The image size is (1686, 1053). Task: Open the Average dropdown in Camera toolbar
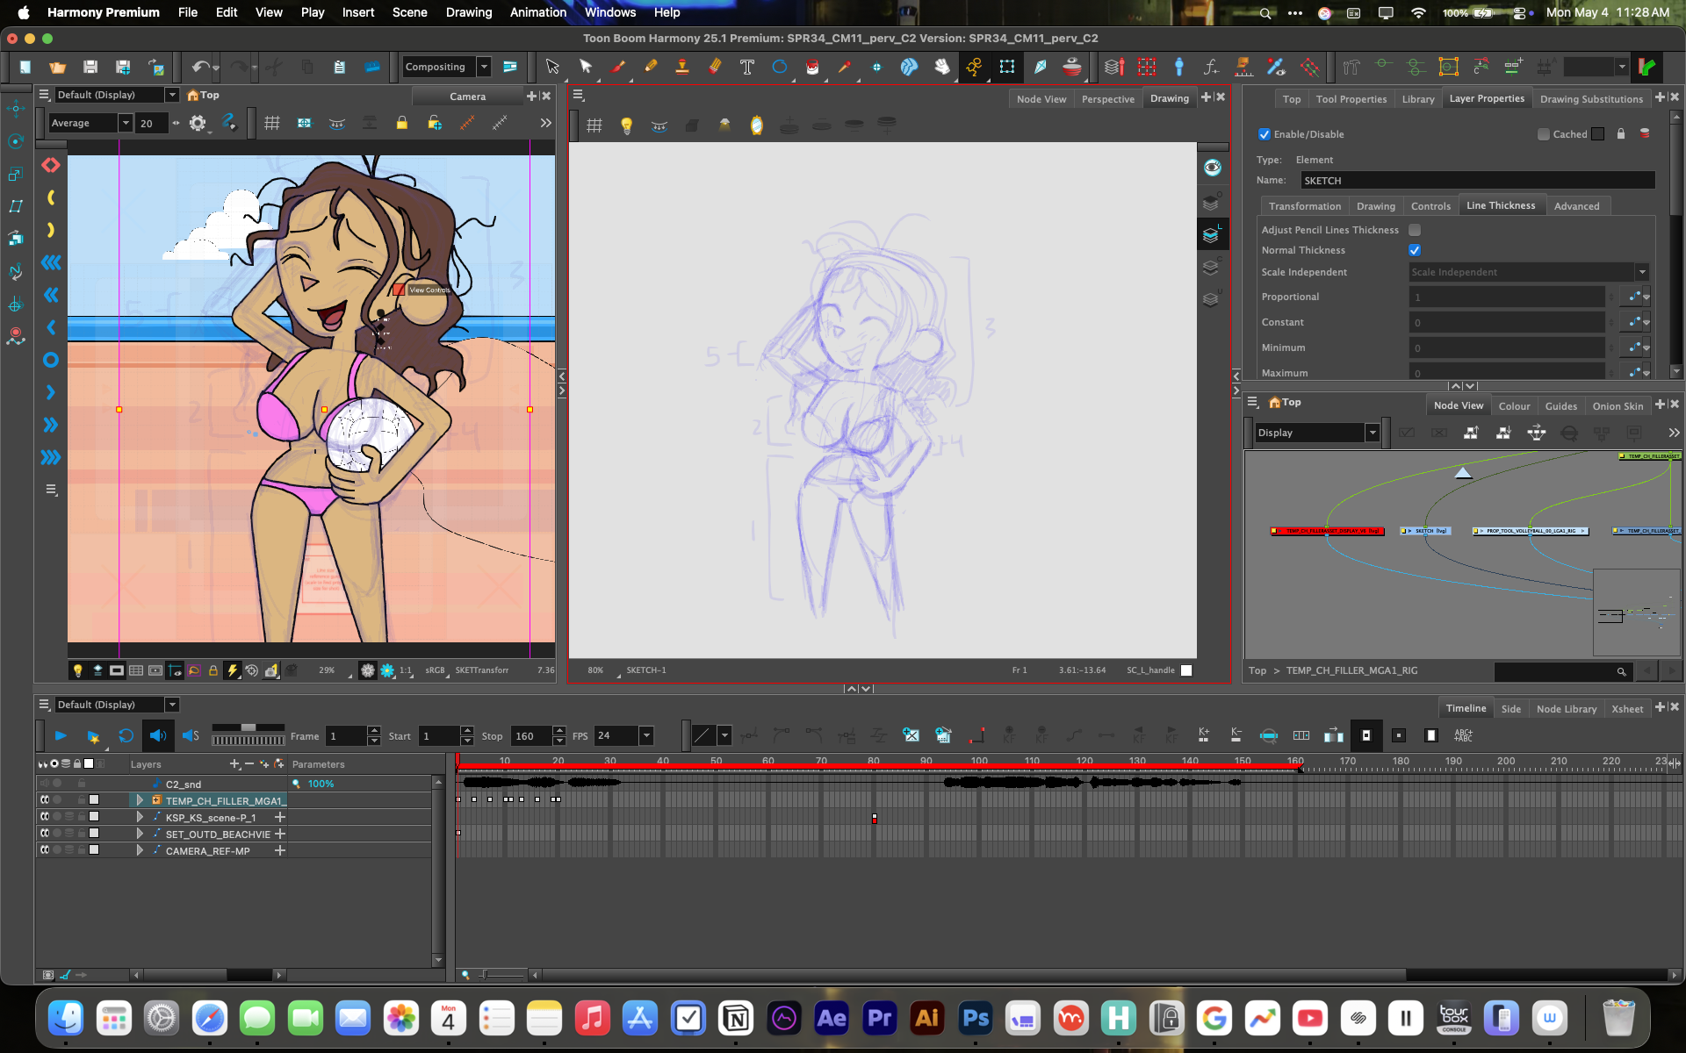click(126, 124)
